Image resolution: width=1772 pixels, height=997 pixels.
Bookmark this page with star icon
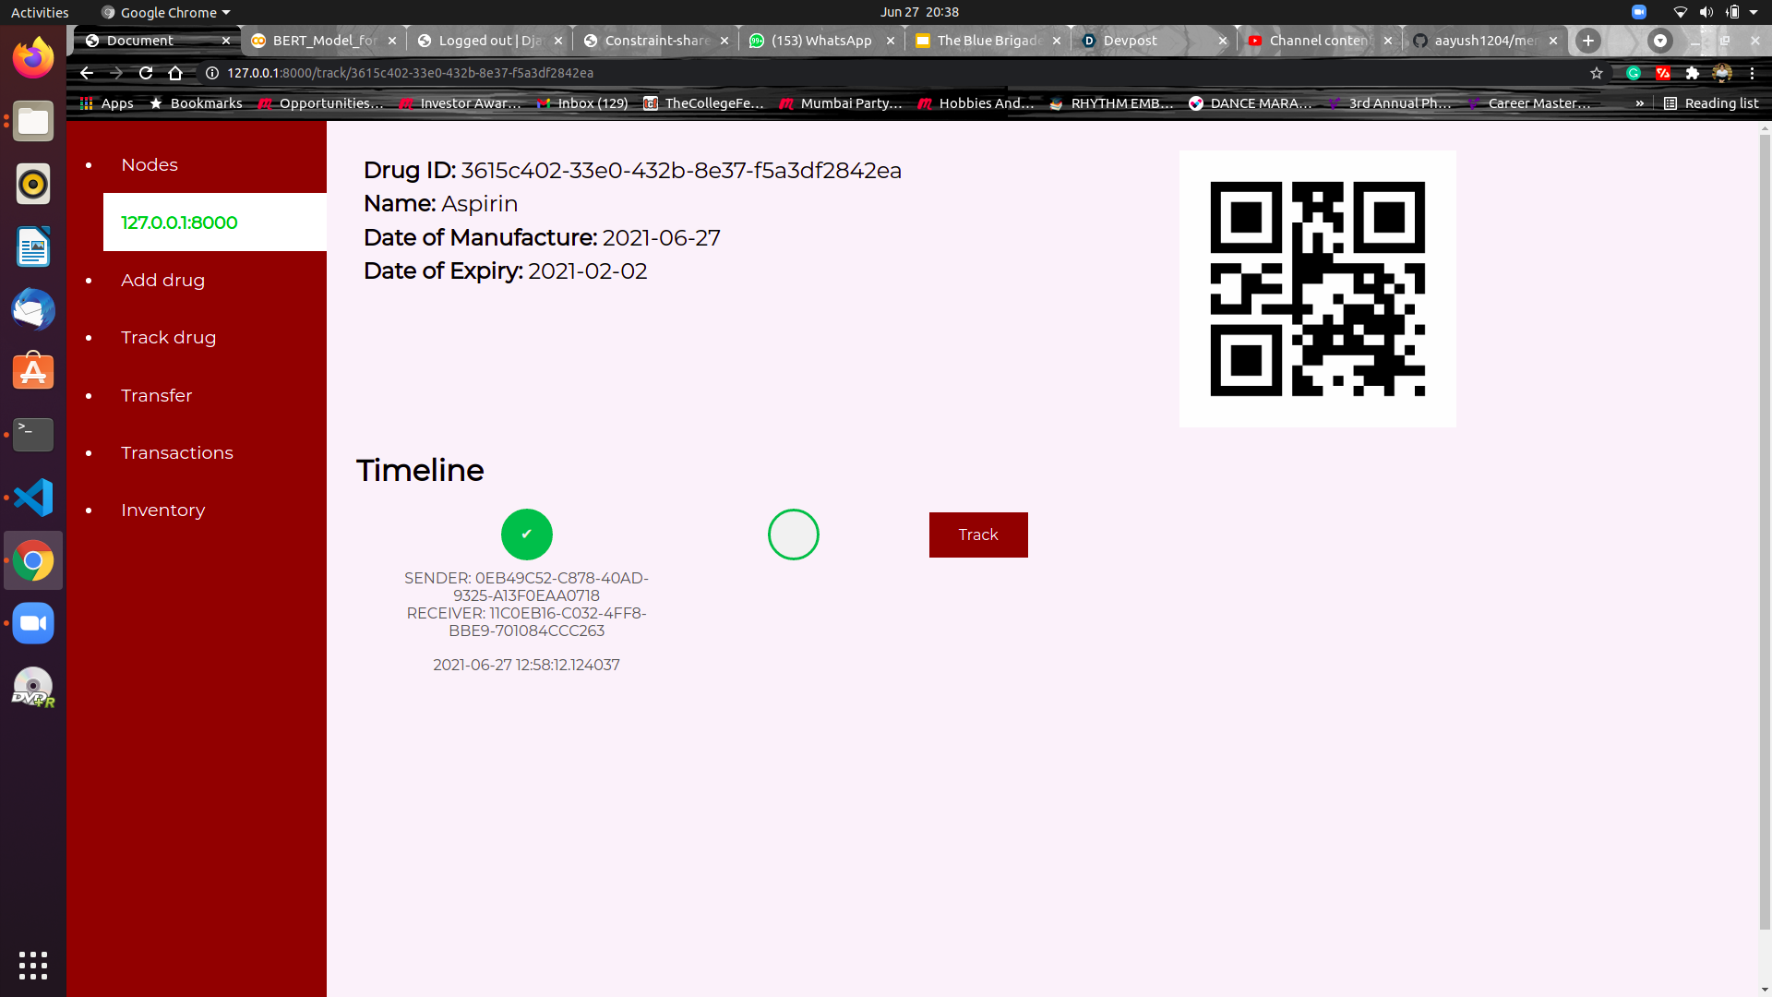pyautogui.click(x=1597, y=73)
